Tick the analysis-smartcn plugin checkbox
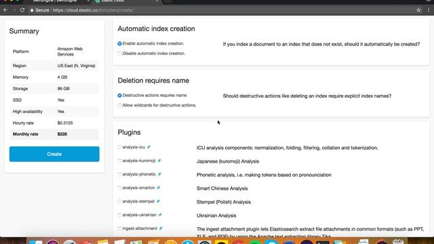Screen dimensions: 434x244 pyautogui.click(x=119, y=188)
